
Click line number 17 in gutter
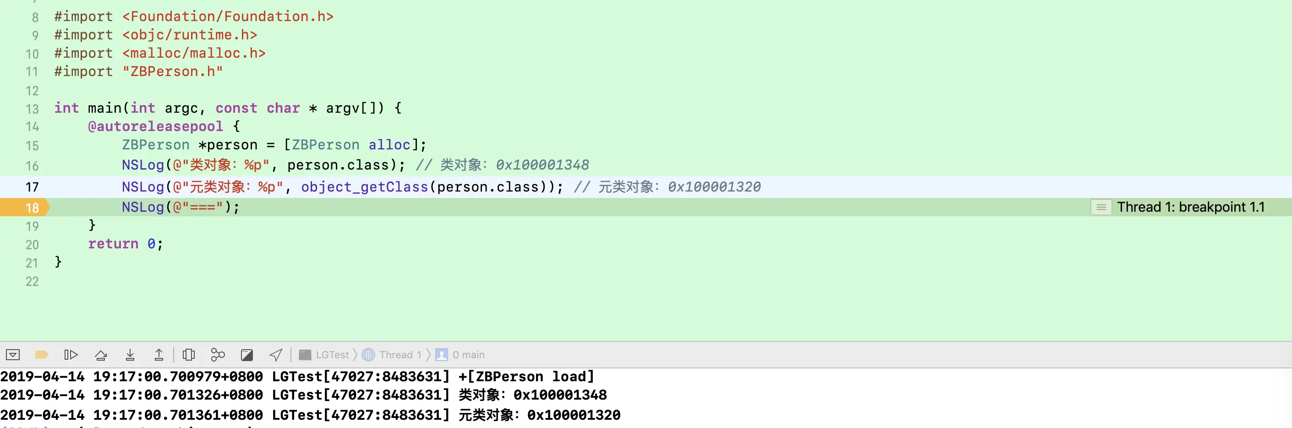tap(32, 187)
